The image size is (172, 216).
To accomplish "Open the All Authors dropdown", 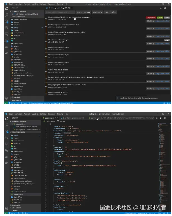I will click(97, 12).
